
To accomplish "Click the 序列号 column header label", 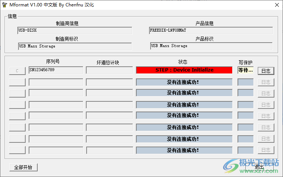I will (53, 62).
